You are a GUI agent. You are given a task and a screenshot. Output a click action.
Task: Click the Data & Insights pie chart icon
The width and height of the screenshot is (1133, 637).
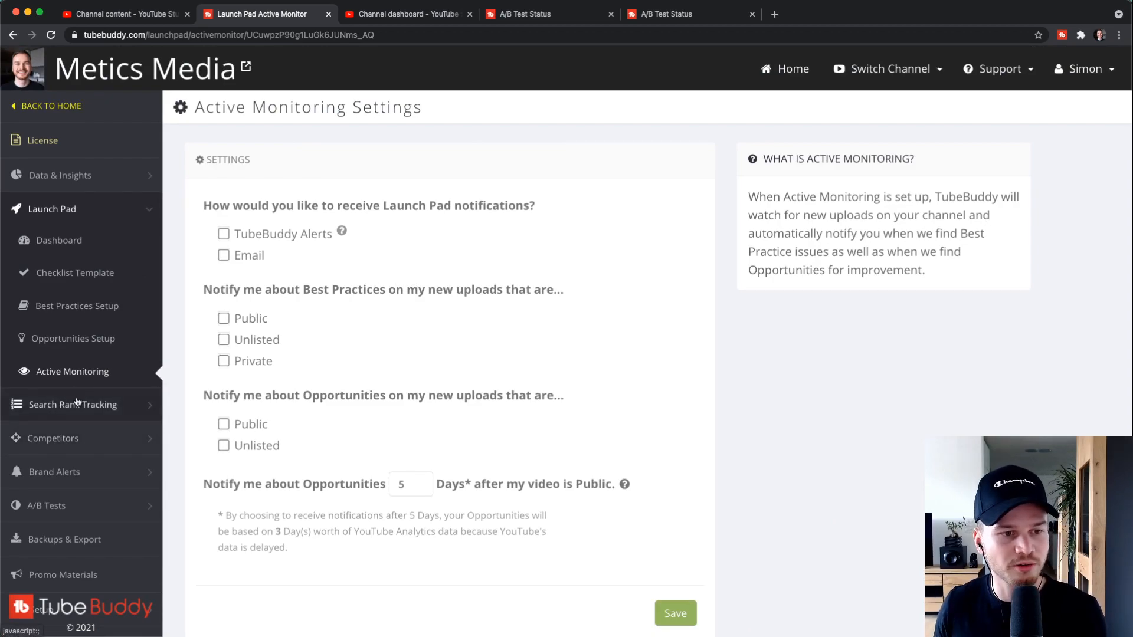(17, 175)
